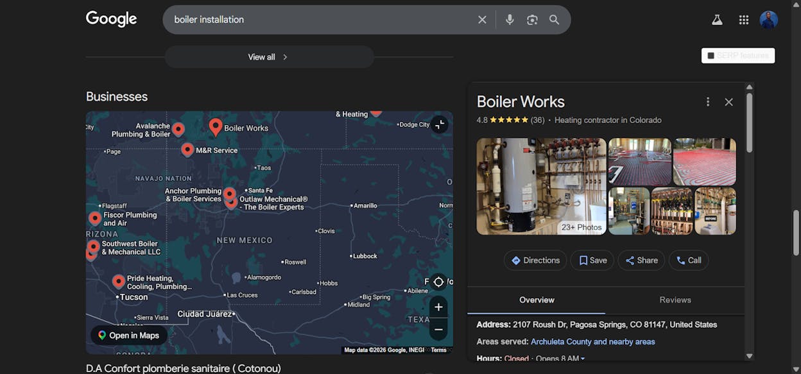Screen dimensions: 801x374
Task: Click the page vertical scrollbar thumb
Action: [x=797, y=232]
